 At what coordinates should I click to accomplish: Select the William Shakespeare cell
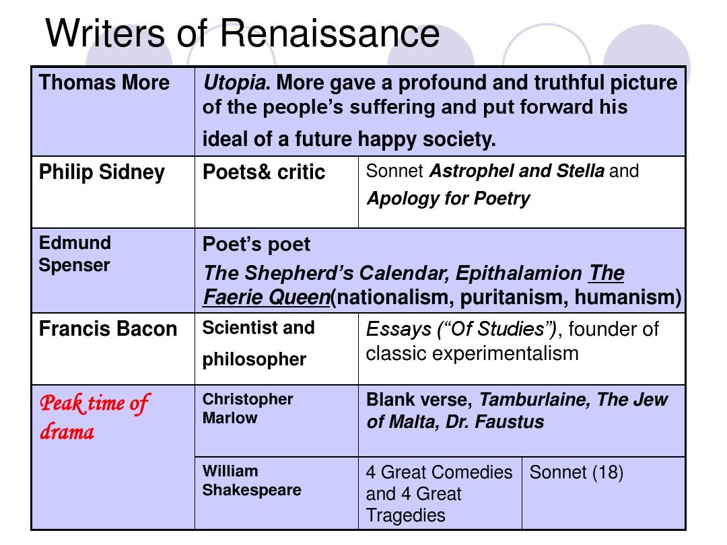pyautogui.click(x=277, y=493)
